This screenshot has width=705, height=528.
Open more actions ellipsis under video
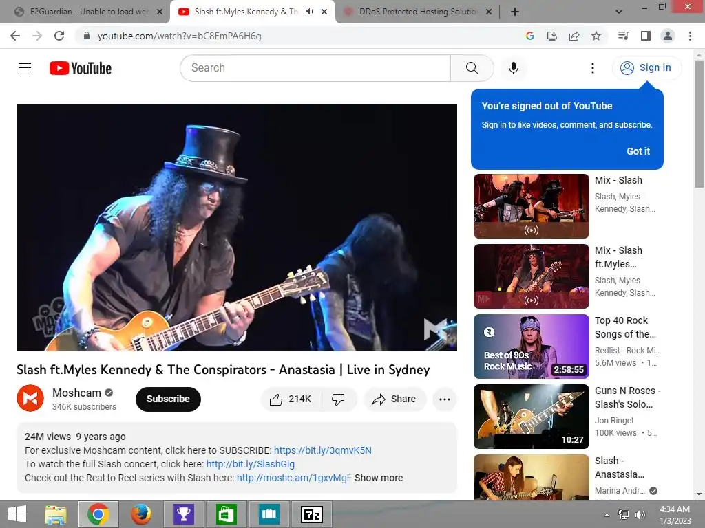(x=445, y=399)
